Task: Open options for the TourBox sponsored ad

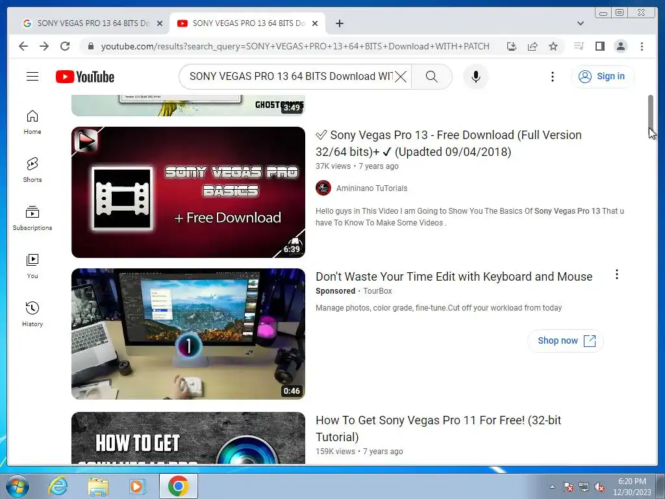Action: click(617, 275)
